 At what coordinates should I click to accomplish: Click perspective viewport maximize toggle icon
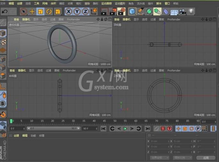[110, 20]
